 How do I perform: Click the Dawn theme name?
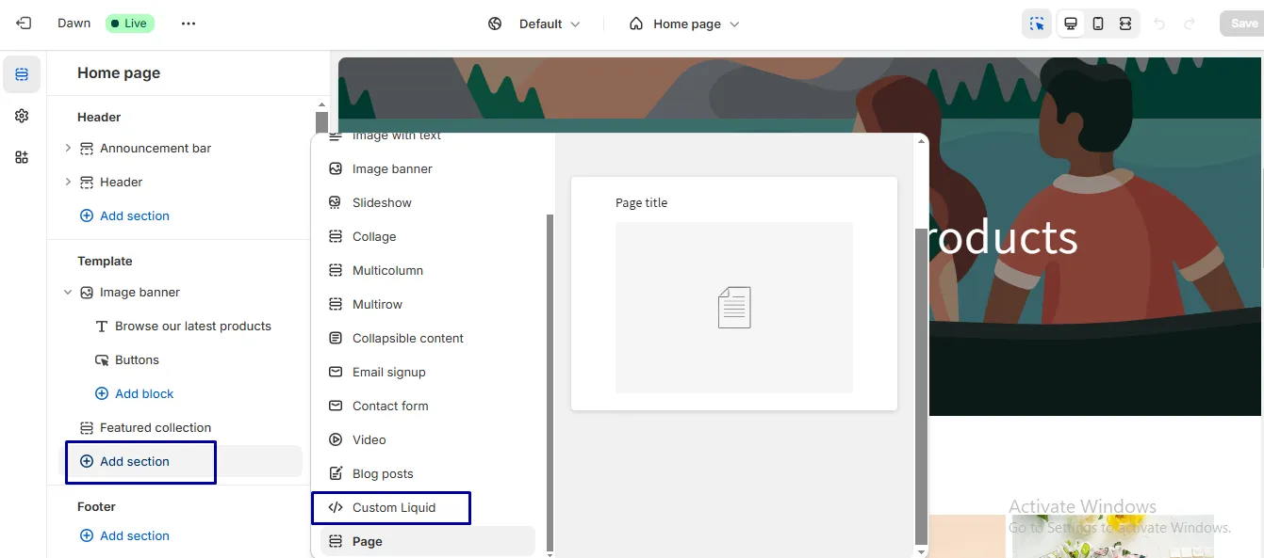tap(74, 24)
